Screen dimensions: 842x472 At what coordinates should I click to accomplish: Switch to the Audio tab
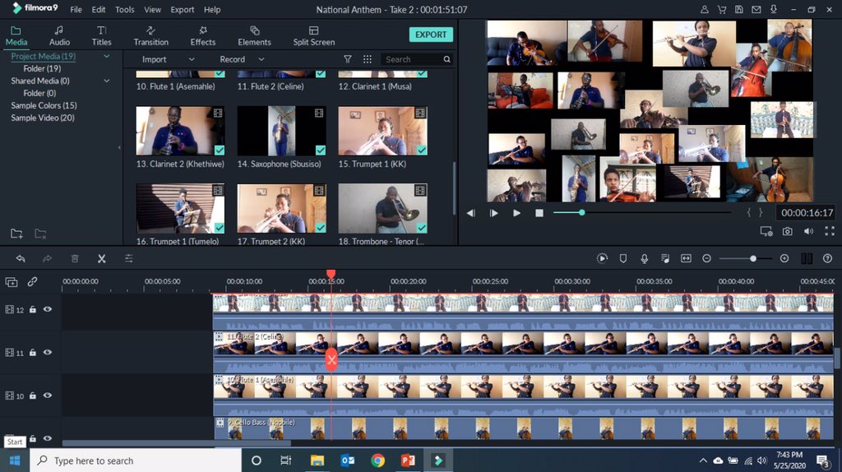tap(59, 35)
